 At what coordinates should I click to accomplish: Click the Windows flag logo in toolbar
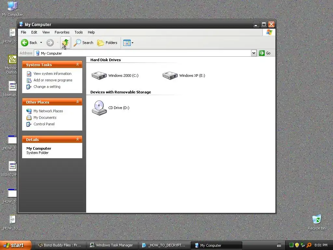click(x=269, y=32)
